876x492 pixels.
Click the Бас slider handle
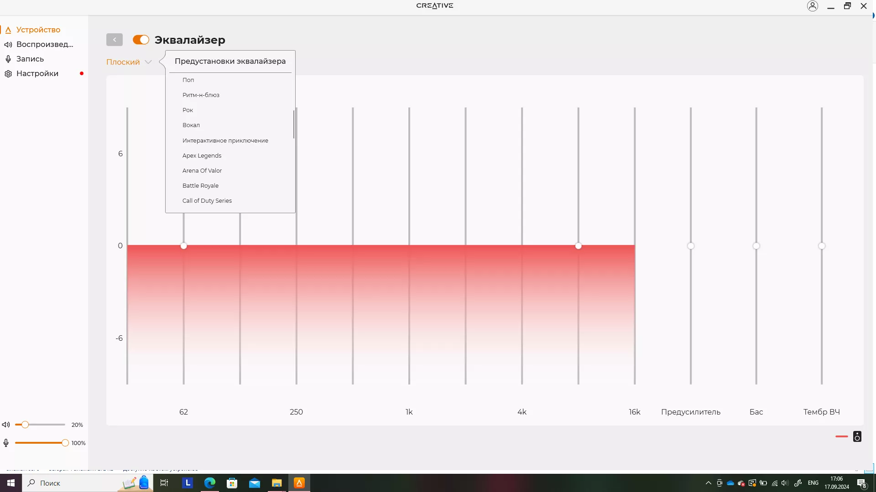point(756,246)
